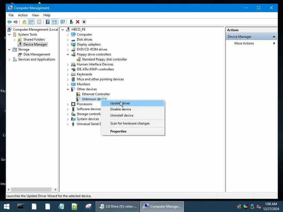Select the Computer Management (Local) root
The width and height of the screenshot is (283, 212).
click(35, 30)
